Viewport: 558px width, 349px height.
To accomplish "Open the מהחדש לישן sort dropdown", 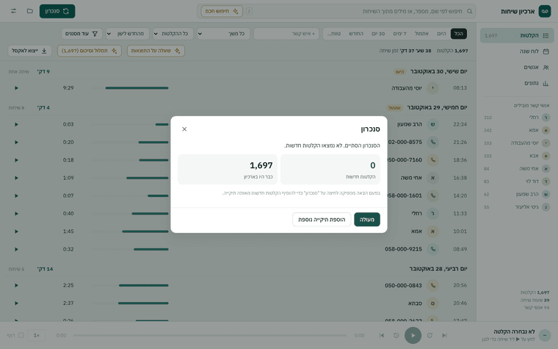I will (x=128, y=34).
